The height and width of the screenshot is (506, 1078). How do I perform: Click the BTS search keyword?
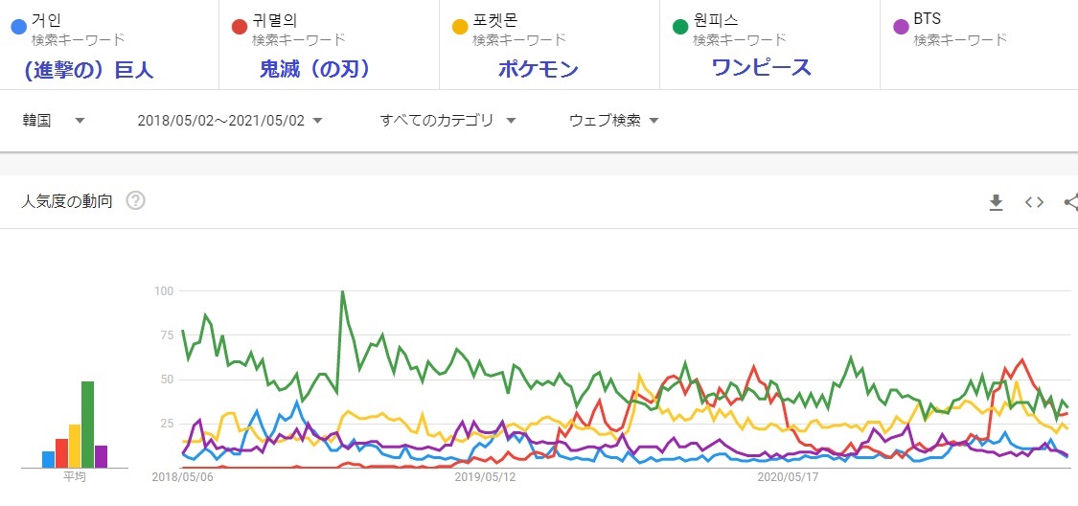coord(927,19)
